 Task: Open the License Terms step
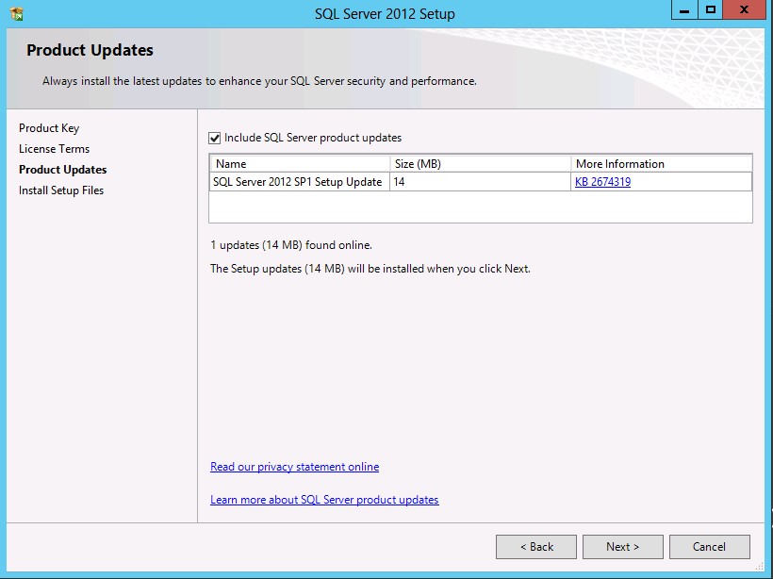(x=53, y=149)
